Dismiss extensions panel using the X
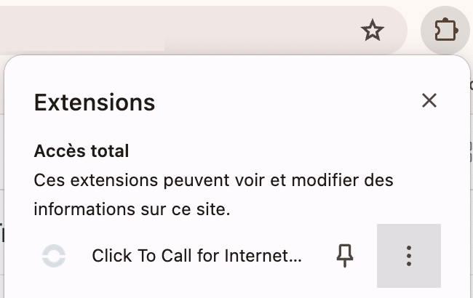Screen dimensions: 473x298 [x=429, y=100]
